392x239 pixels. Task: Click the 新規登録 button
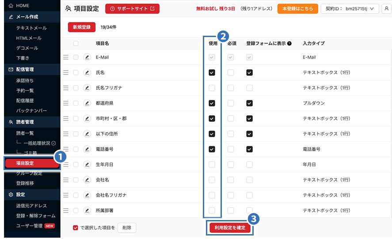coord(81,27)
